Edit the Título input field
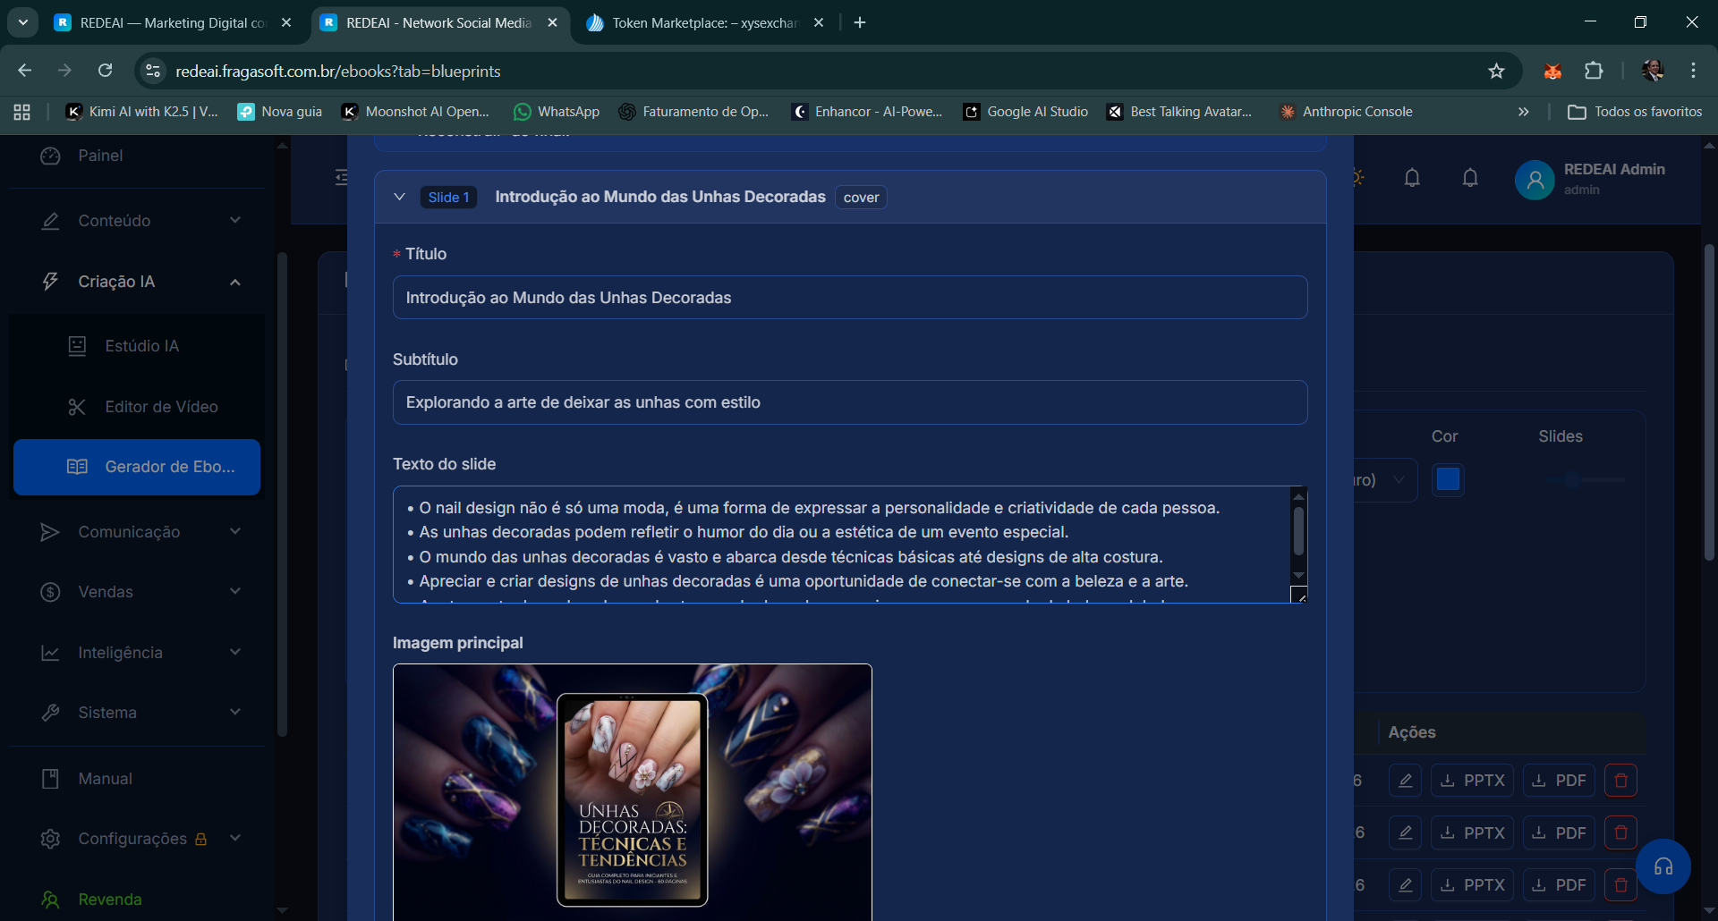Image resolution: width=1718 pixels, height=921 pixels. click(850, 298)
